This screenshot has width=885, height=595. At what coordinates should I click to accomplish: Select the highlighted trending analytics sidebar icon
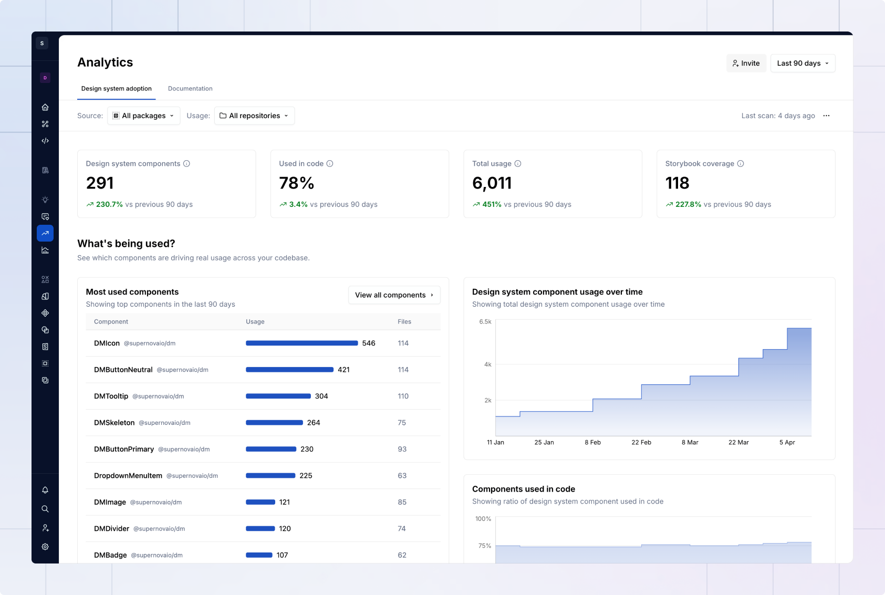pos(45,233)
